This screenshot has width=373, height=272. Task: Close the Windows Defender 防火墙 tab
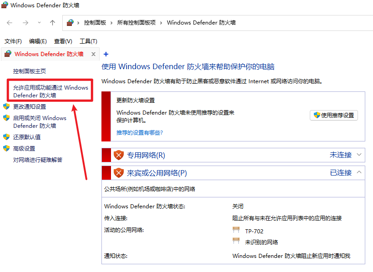coord(93,54)
